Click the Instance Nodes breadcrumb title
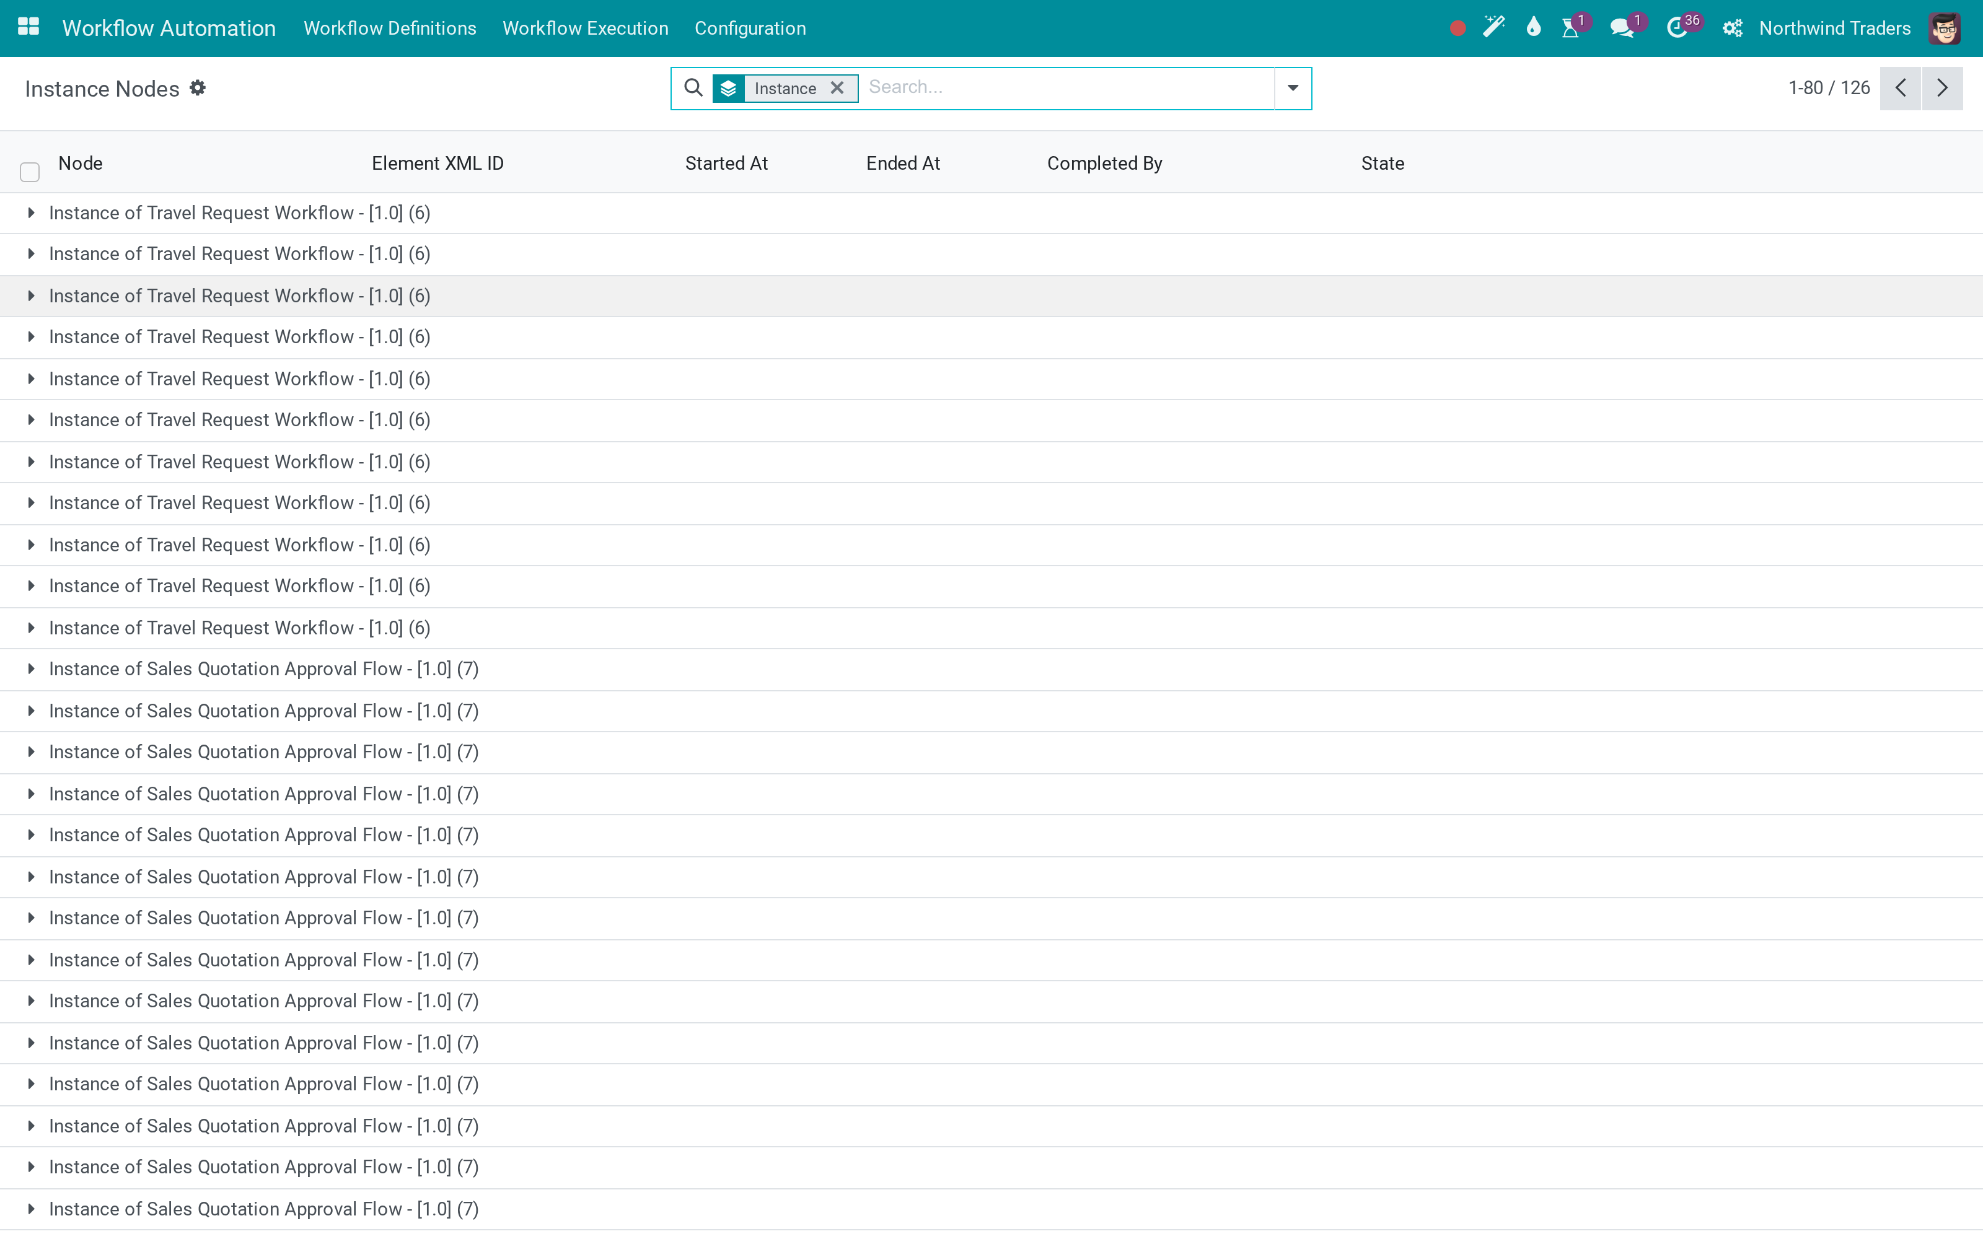This screenshot has width=1983, height=1239. click(102, 89)
